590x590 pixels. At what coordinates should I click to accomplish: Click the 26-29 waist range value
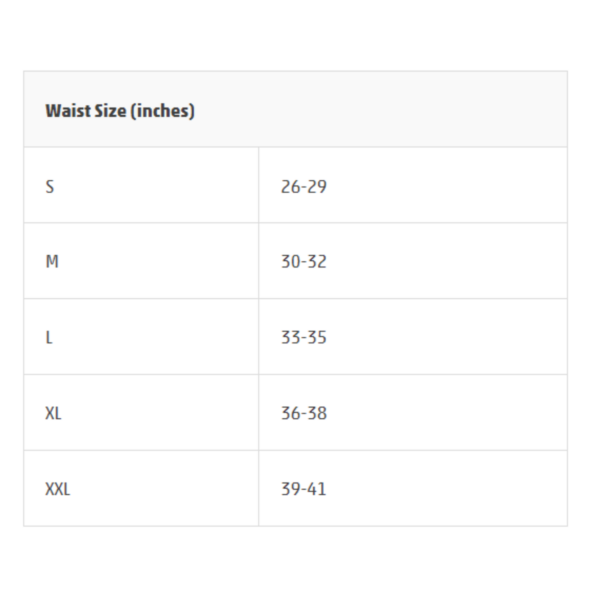303,187
